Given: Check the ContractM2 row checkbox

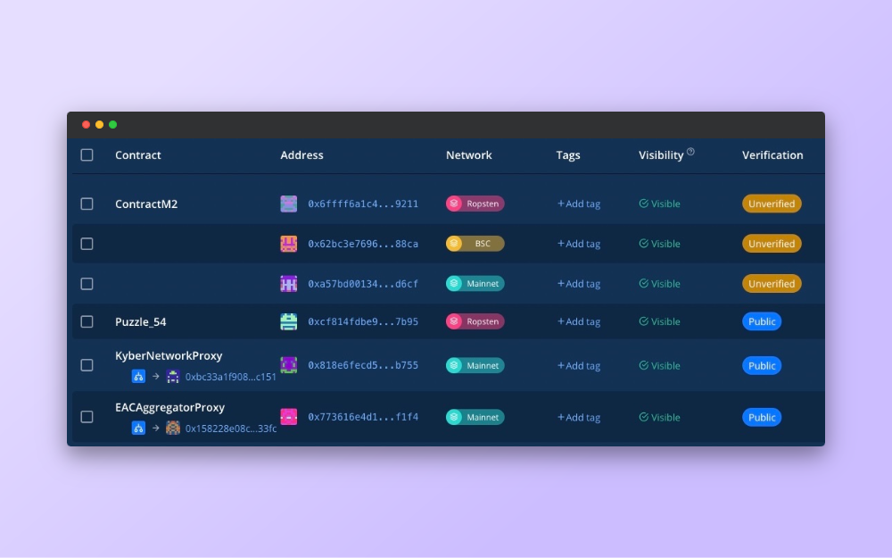Looking at the screenshot, I should tap(87, 204).
